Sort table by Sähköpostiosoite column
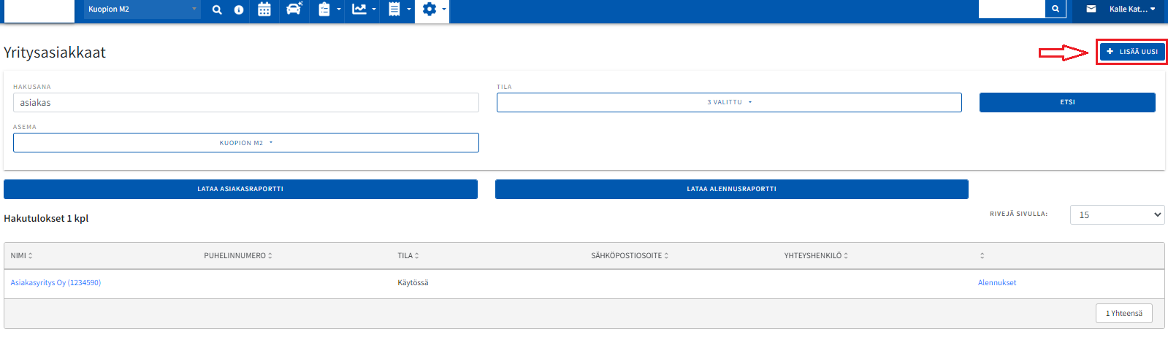The width and height of the screenshot is (1168, 337). click(630, 256)
